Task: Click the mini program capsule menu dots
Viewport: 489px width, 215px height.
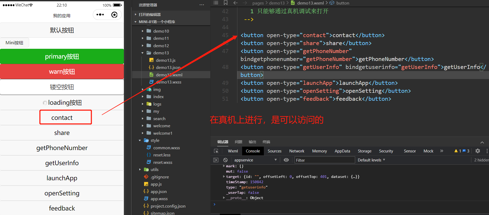Action: click(x=100, y=15)
